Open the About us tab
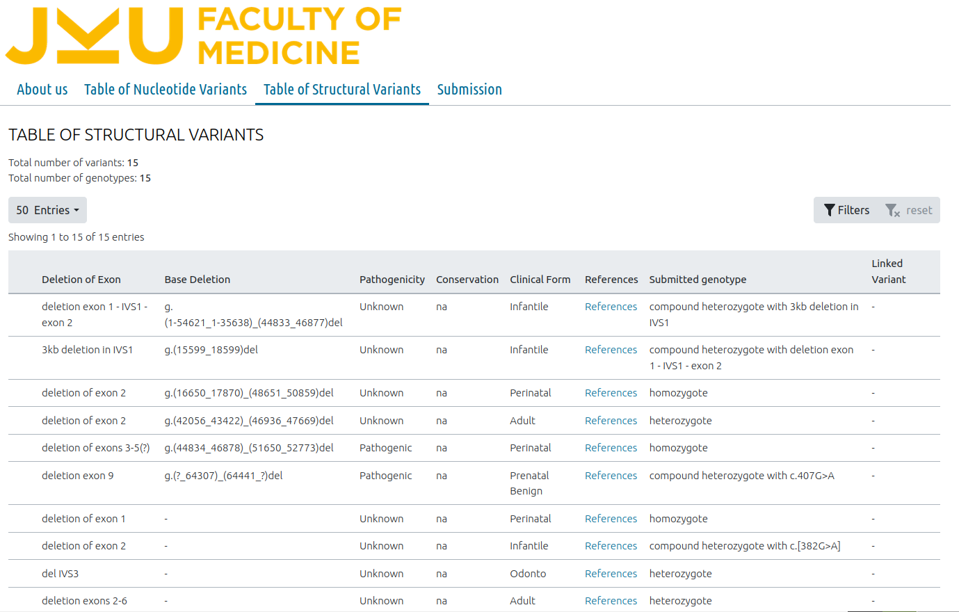This screenshot has height=612, width=959. coord(42,90)
